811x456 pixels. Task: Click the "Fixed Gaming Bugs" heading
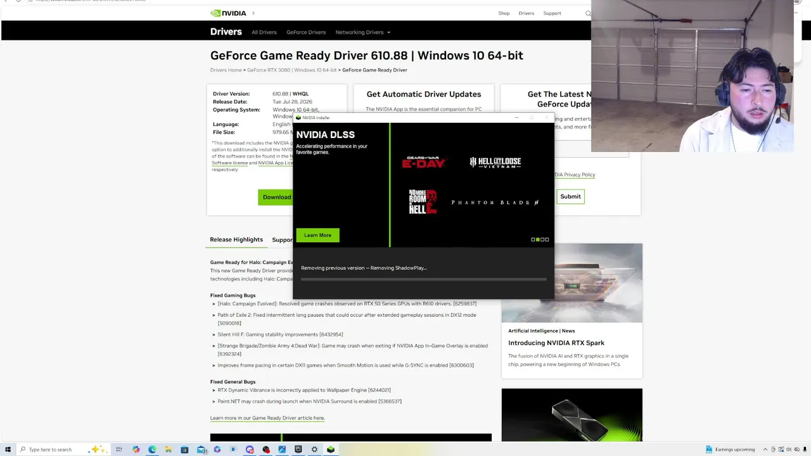tap(233, 295)
